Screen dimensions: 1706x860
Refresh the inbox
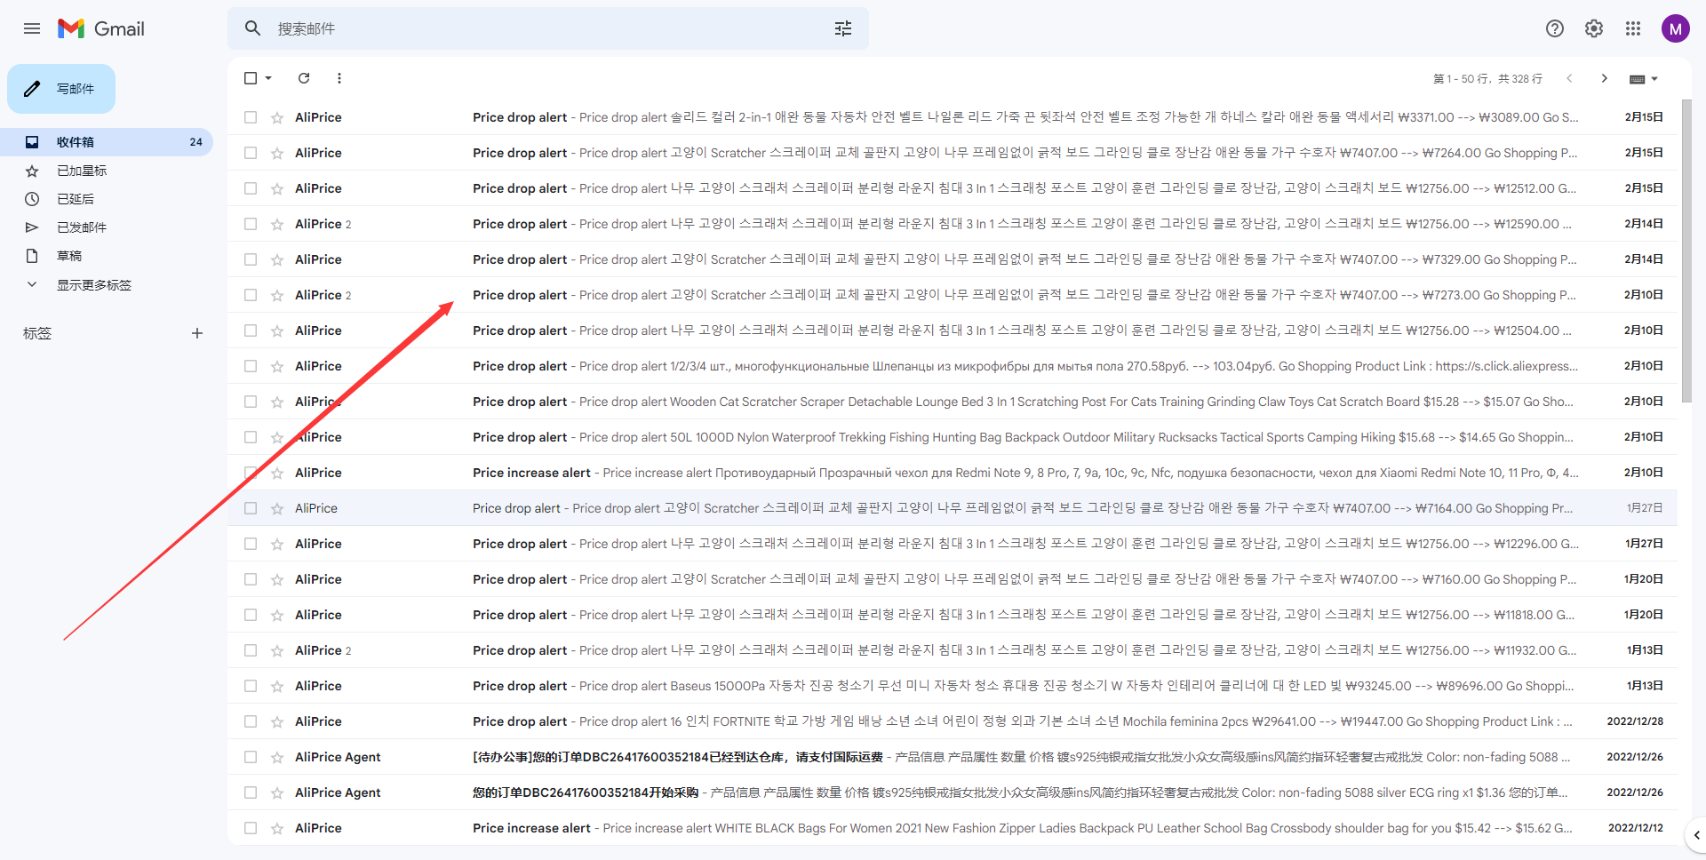pos(304,78)
